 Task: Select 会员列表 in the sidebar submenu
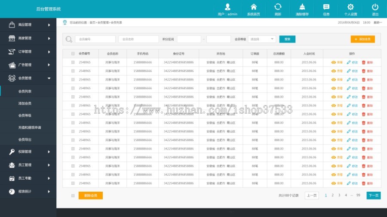pos(25,91)
